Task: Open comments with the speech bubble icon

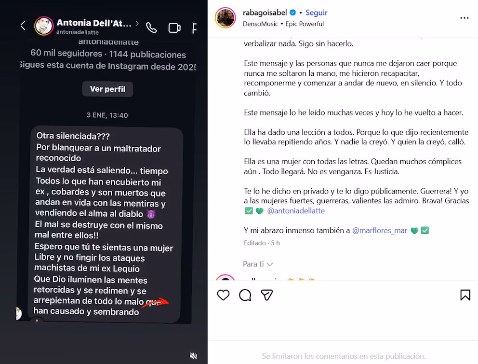Action: coord(245,295)
